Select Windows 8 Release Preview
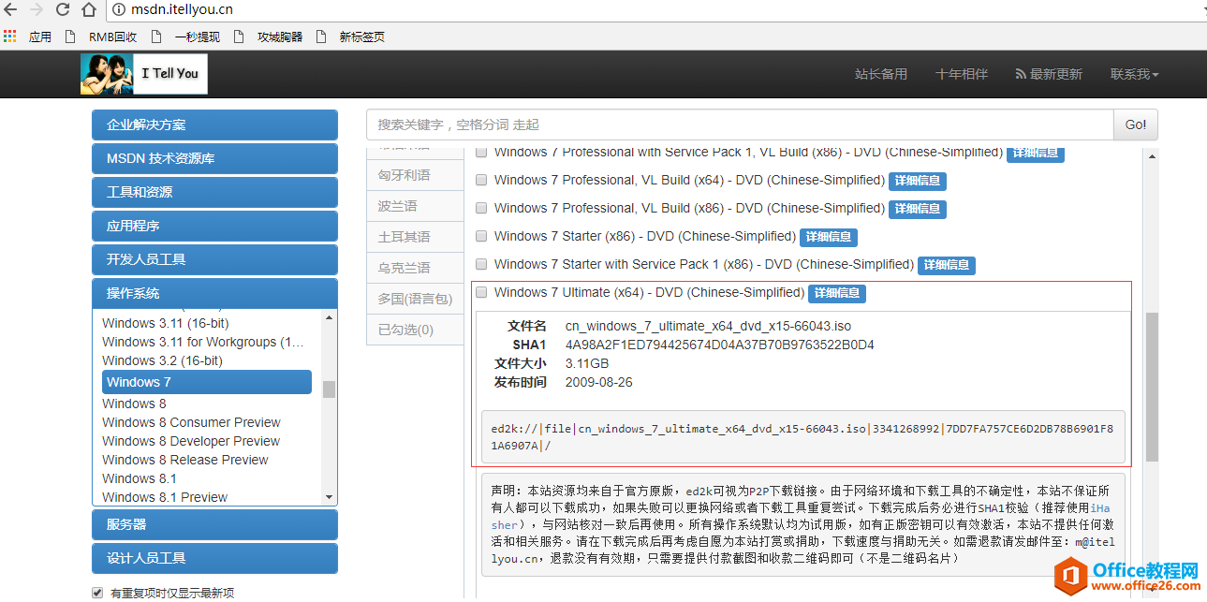The image size is (1207, 602). click(185, 460)
